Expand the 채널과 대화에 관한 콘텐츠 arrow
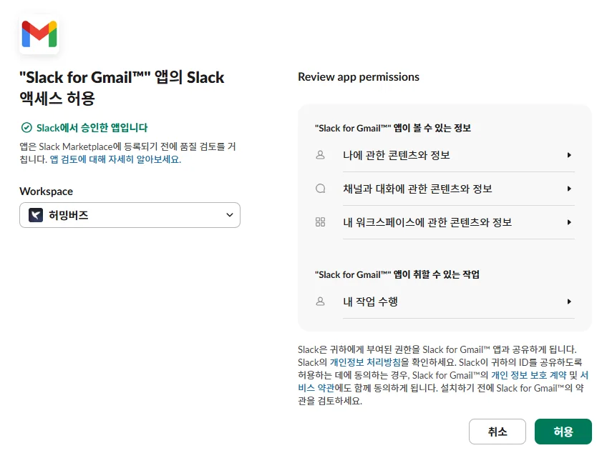The width and height of the screenshot is (602, 453). [x=569, y=189]
